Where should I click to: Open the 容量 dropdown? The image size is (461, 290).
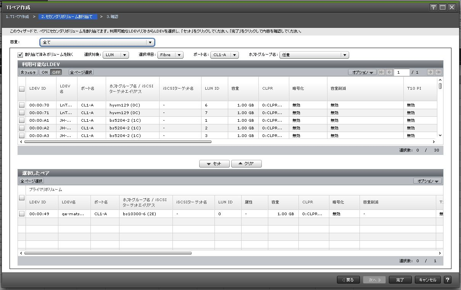tap(97, 42)
